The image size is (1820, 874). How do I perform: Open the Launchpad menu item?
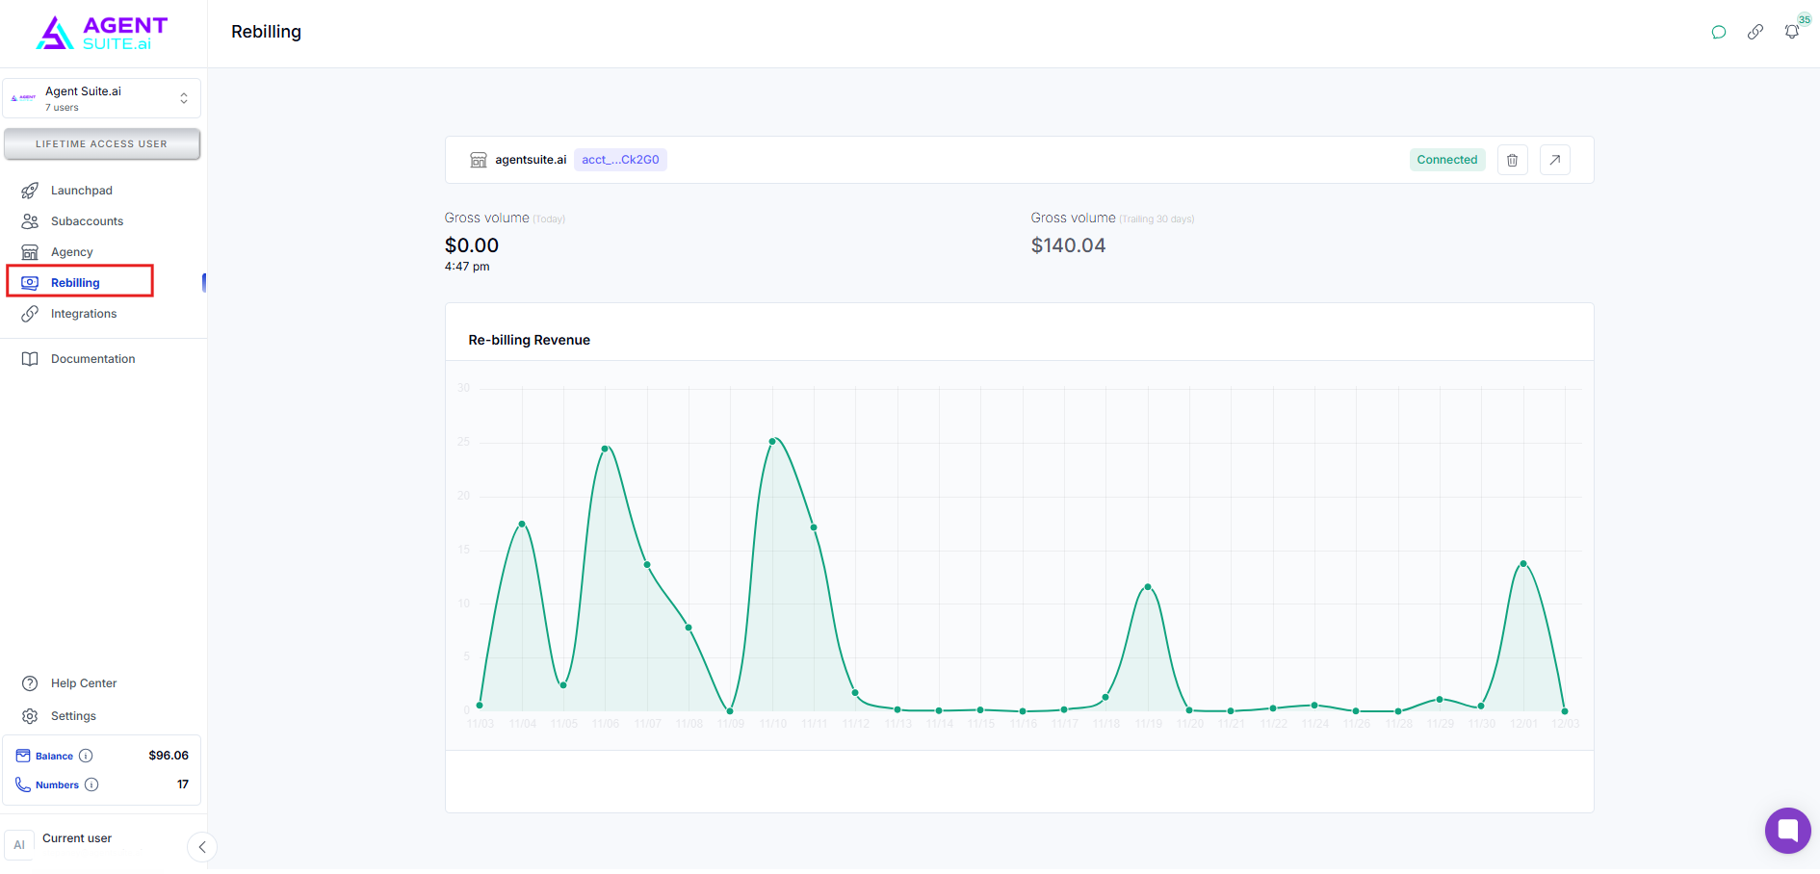tap(82, 191)
